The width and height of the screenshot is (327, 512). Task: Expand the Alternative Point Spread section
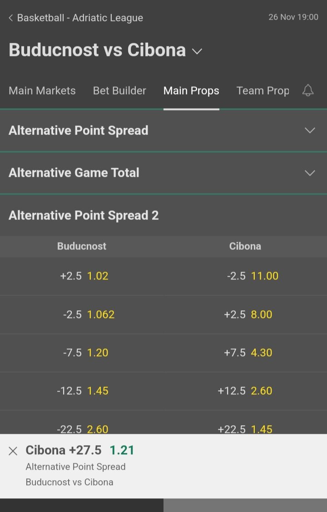(x=163, y=131)
